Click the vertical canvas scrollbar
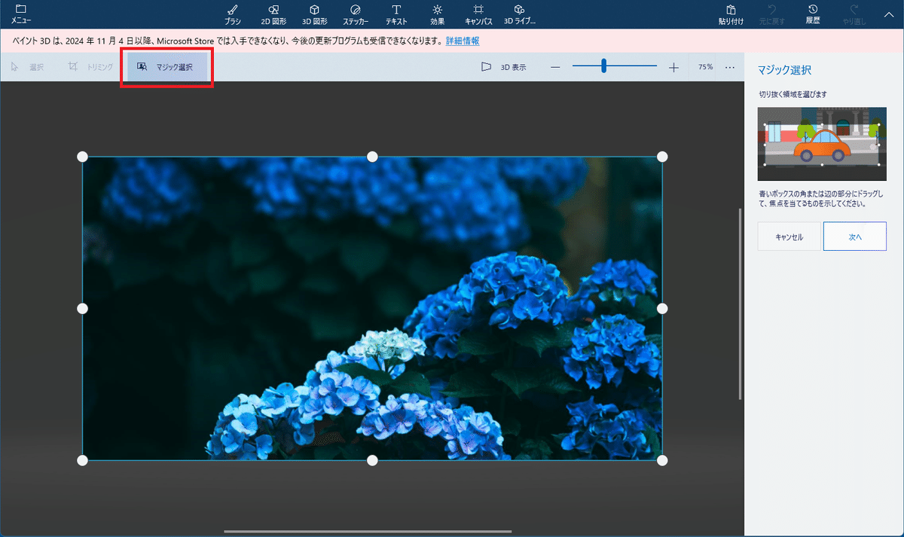Viewport: 904px width, 537px height. pyautogui.click(x=740, y=304)
